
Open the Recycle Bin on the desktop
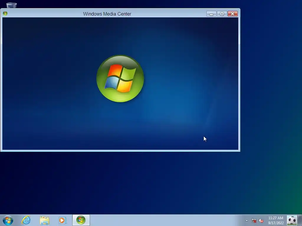[x=12, y=5]
